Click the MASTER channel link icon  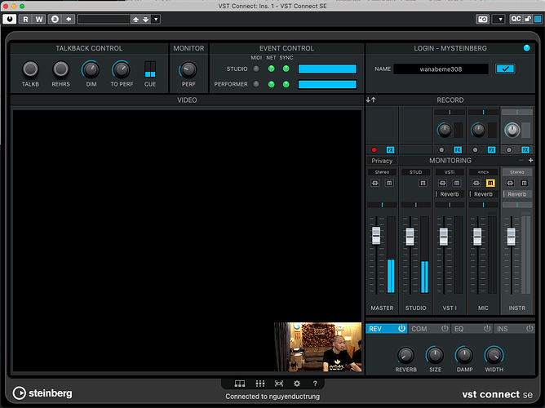point(375,183)
